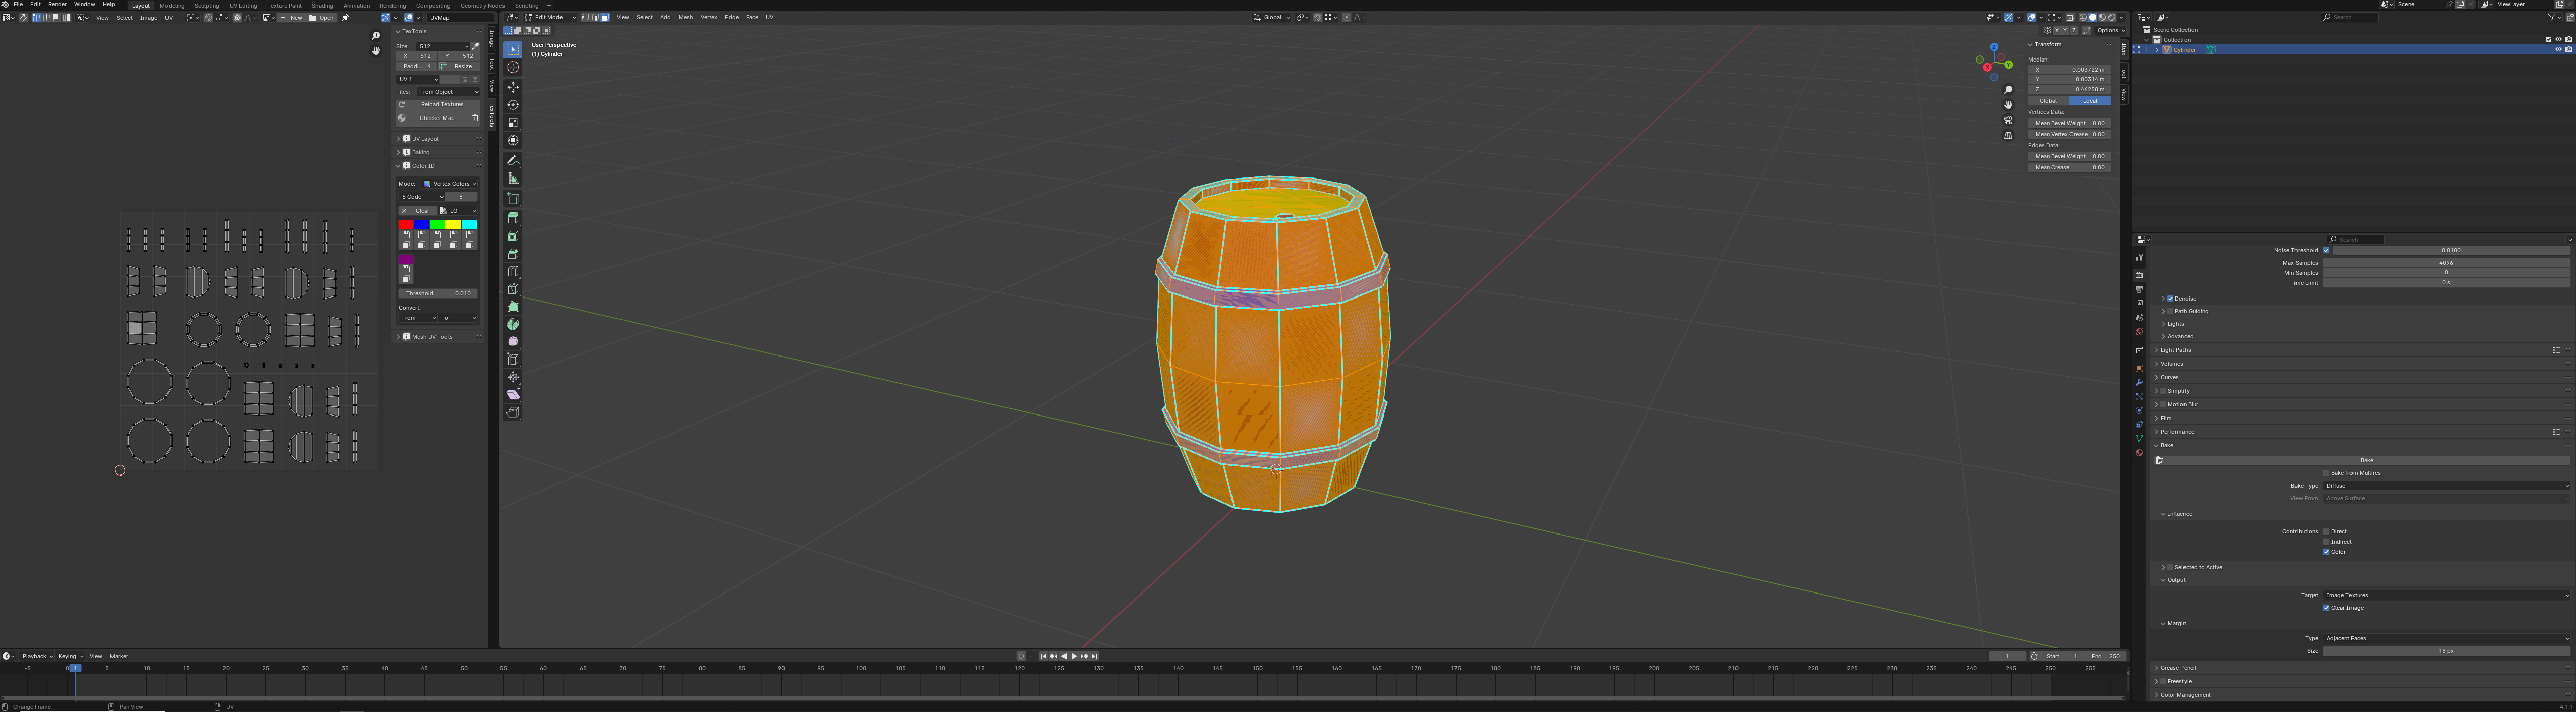This screenshot has width=2576, height=712.
Task: Open the Modifiers wrench properties tab
Action: pyautogui.click(x=2139, y=383)
